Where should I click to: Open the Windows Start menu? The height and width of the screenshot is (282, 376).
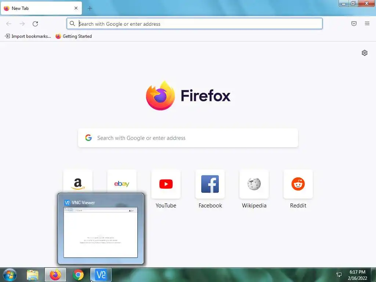10,275
